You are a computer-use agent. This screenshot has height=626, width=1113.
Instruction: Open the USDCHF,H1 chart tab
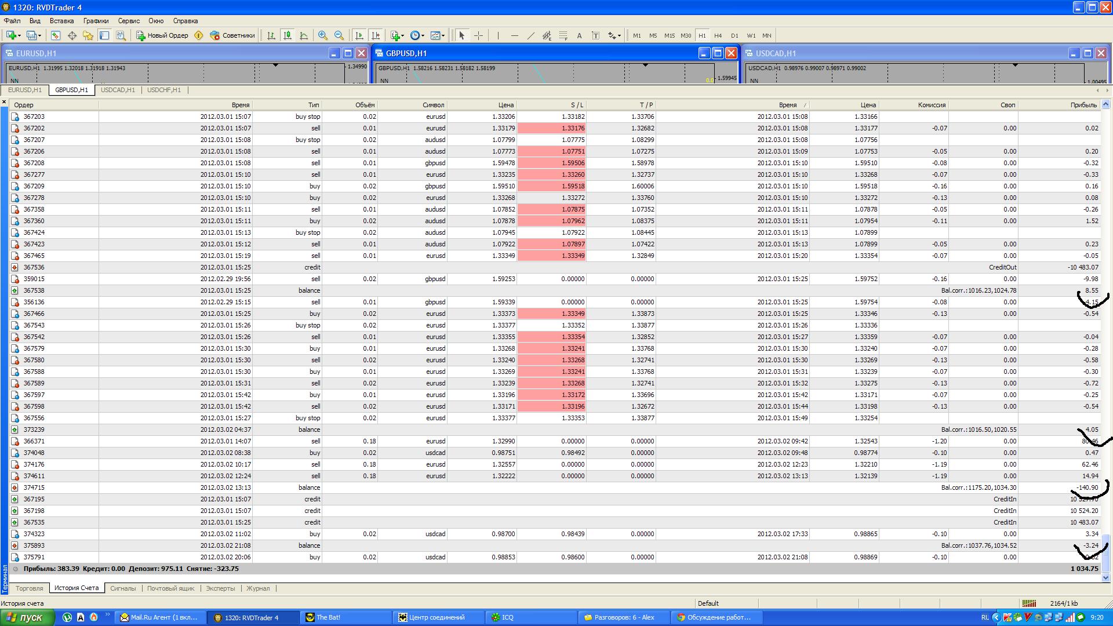point(163,90)
